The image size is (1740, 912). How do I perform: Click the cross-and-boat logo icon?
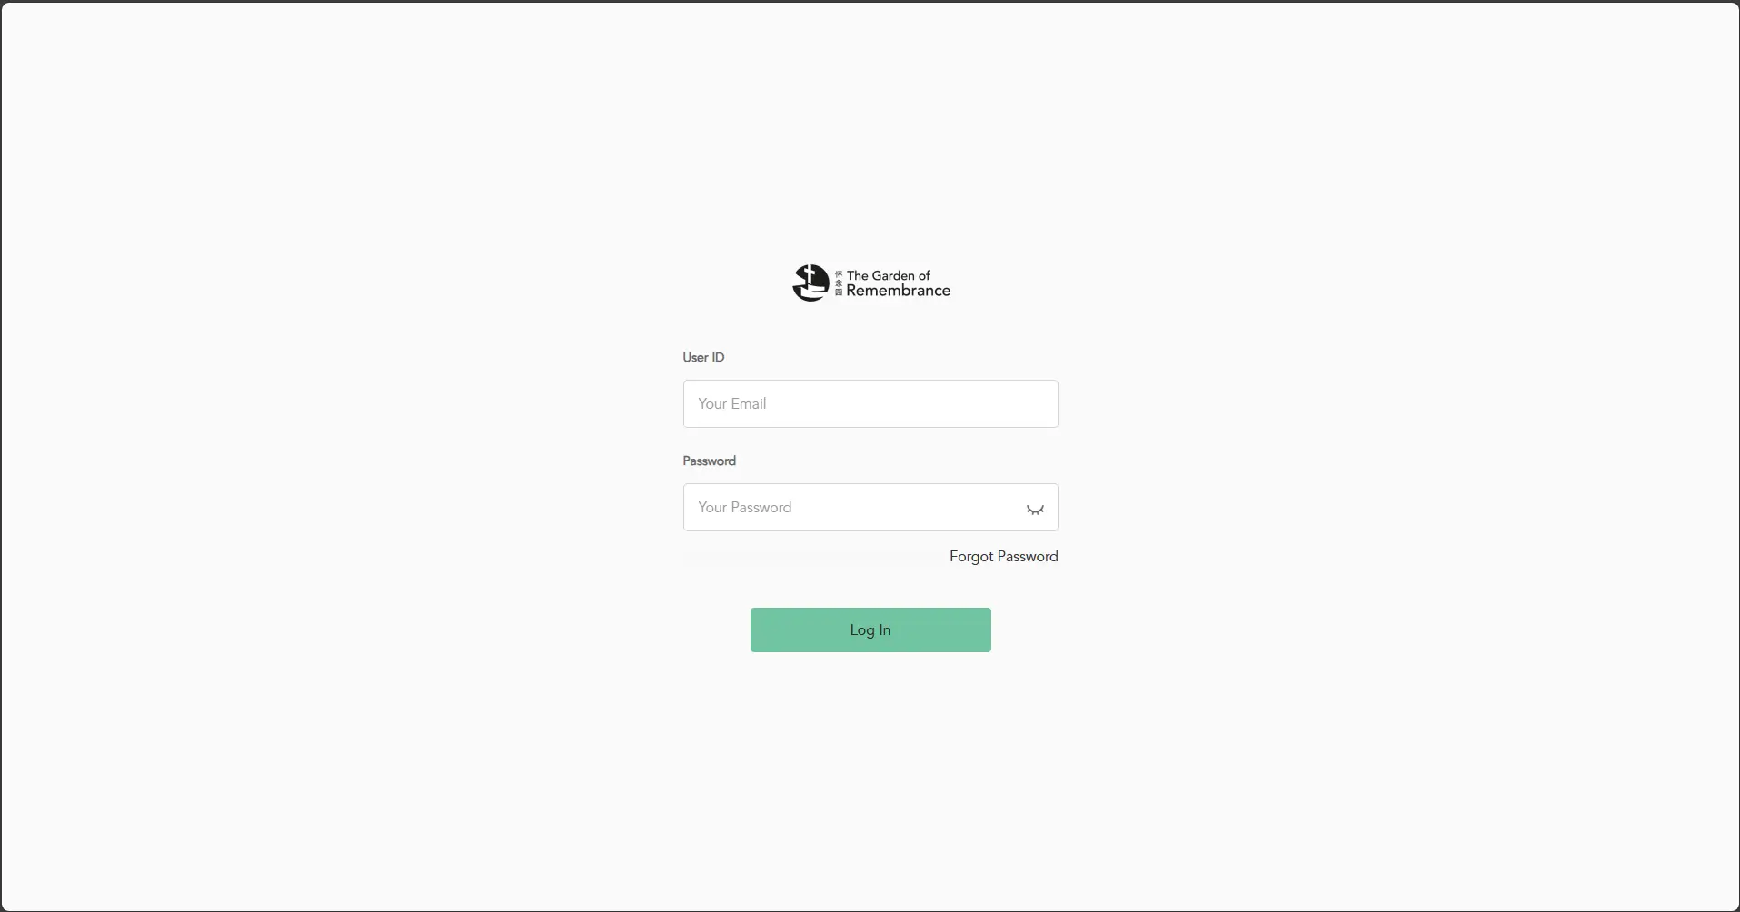(x=810, y=283)
